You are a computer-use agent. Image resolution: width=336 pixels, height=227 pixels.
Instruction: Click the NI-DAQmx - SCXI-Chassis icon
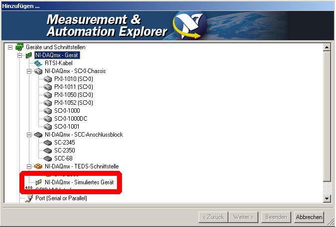tap(38, 71)
